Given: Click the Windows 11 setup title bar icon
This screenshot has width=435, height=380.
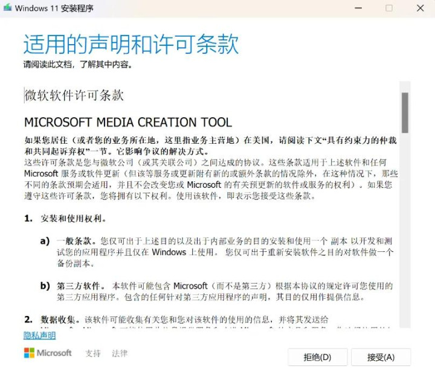Looking at the screenshot, I should click(7, 8).
